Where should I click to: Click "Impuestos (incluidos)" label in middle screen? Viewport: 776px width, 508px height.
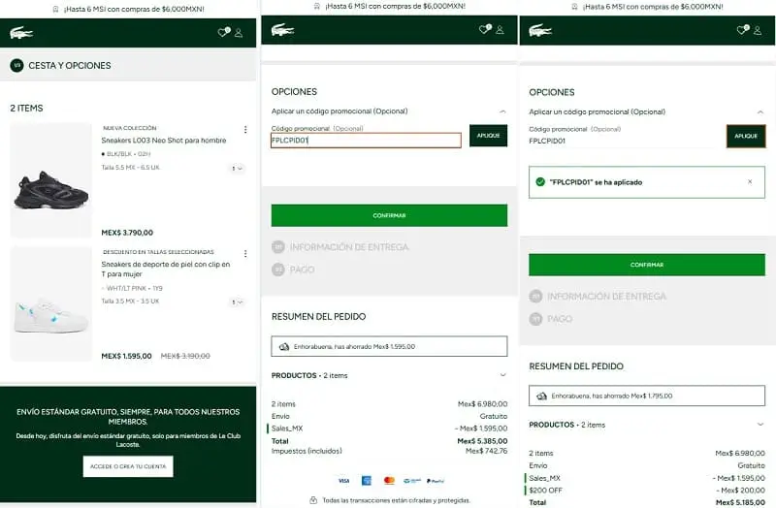(307, 451)
